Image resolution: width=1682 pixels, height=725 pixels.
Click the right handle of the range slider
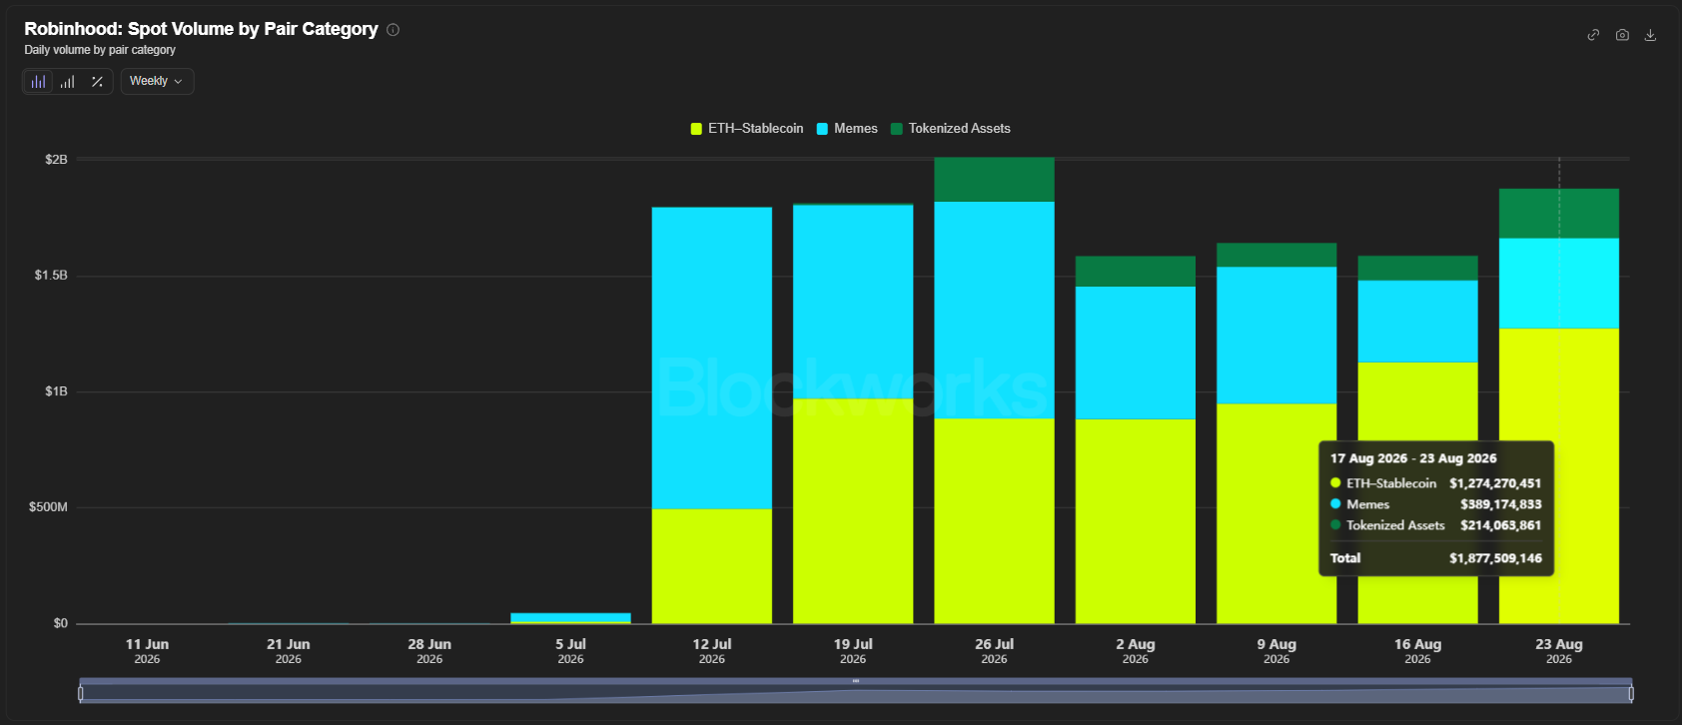click(1631, 693)
